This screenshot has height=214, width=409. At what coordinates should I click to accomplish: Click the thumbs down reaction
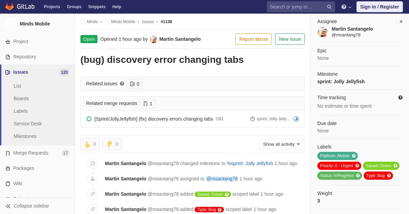click(x=112, y=144)
